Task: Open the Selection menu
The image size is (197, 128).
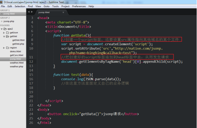Action: pos(20,6)
